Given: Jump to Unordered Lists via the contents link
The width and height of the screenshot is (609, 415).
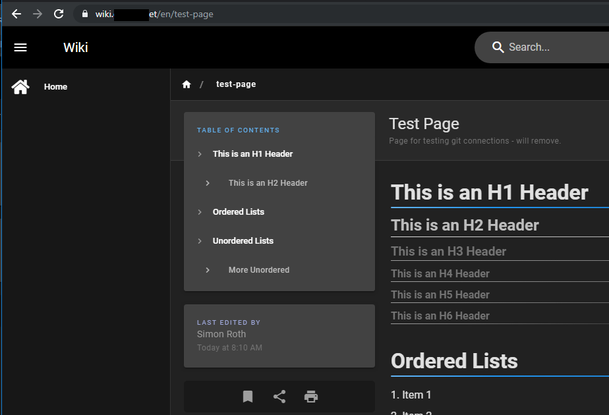Looking at the screenshot, I should pos(244,240).
